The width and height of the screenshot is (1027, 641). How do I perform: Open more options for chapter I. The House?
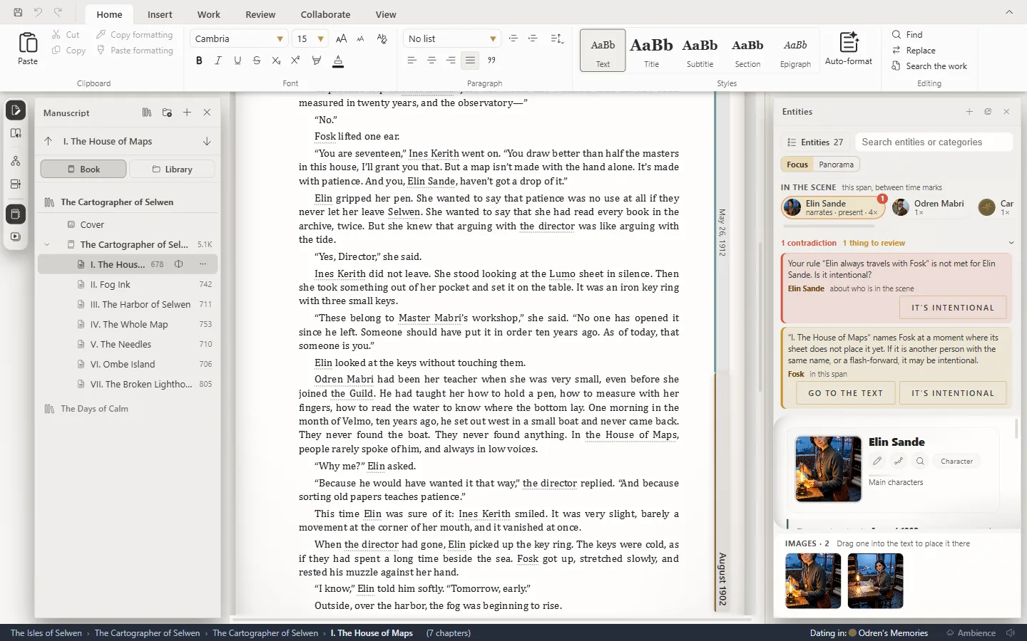click(203, 264)
